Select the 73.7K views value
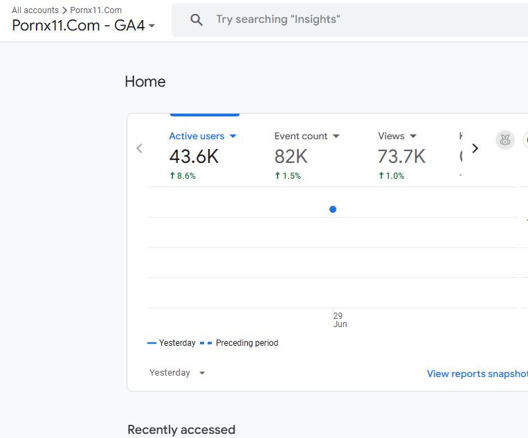 click(401, 157)
